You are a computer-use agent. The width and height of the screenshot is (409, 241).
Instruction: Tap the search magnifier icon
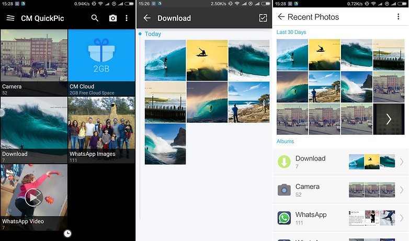95,18
